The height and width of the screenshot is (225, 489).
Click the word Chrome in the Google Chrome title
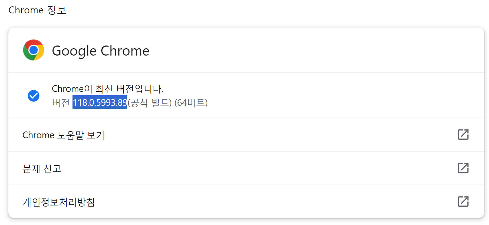(x=125, y=51)
